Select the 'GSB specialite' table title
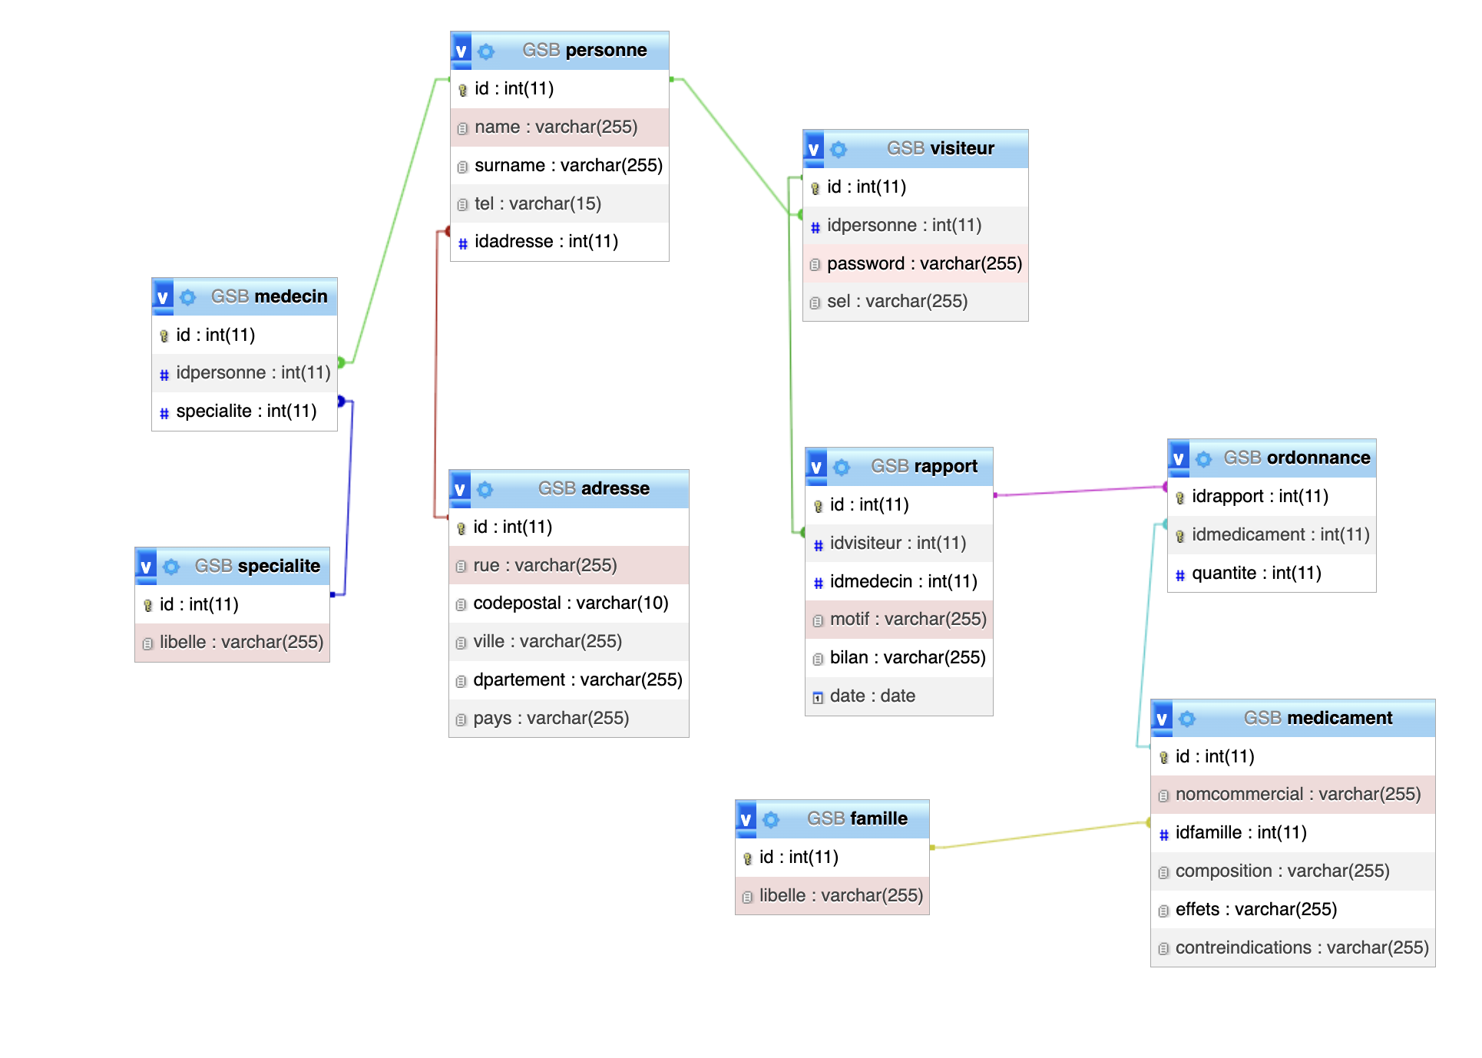The width and height of the screenshot is (1482, 1058). (257, 566)
